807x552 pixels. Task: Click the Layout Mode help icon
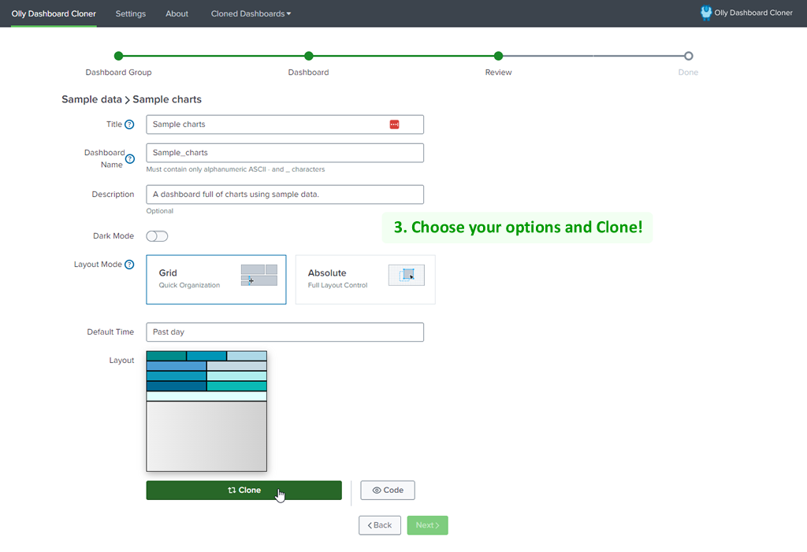tap(130, 265)
